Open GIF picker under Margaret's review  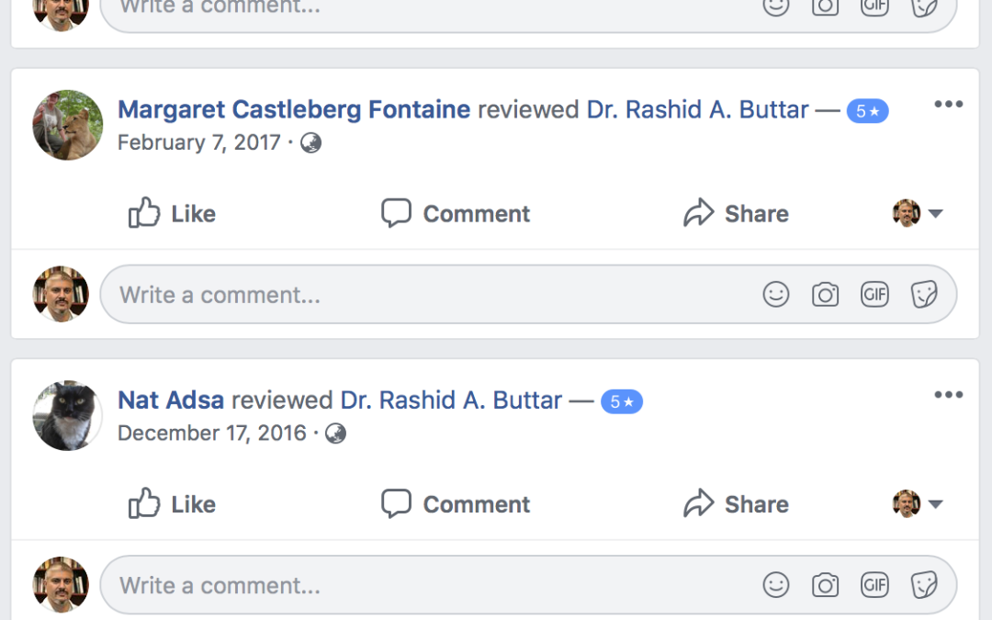[x=874, y=295]
